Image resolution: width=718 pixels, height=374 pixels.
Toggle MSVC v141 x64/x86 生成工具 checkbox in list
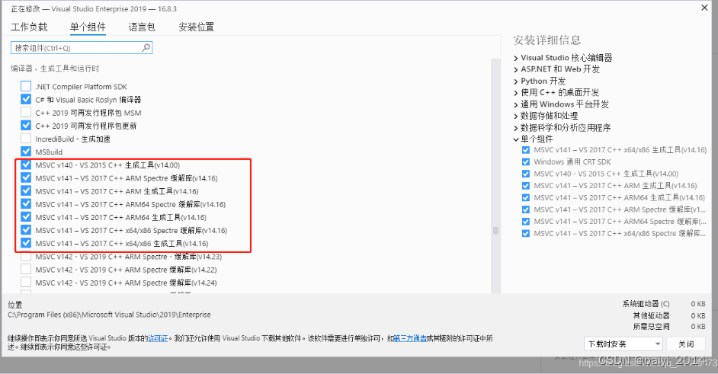[x=26, y=243]
